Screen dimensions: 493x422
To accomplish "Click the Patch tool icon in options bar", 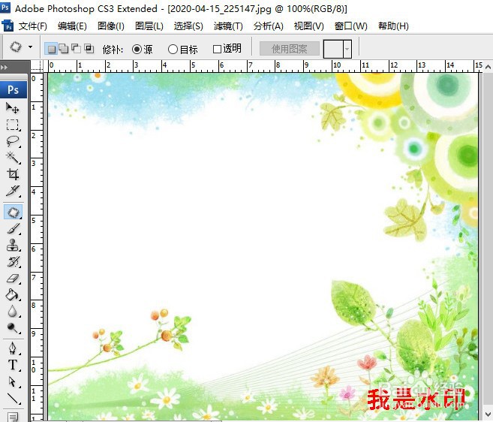I will [16, 47].
